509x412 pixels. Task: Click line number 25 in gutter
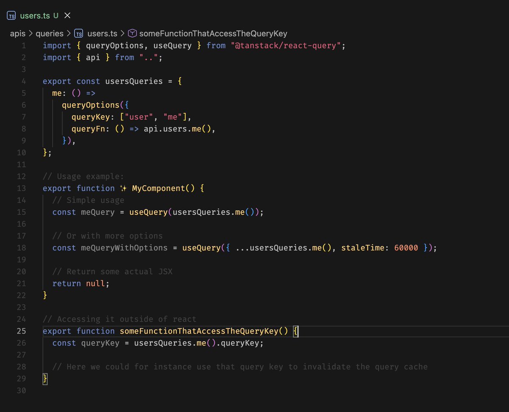pos(21,331)
